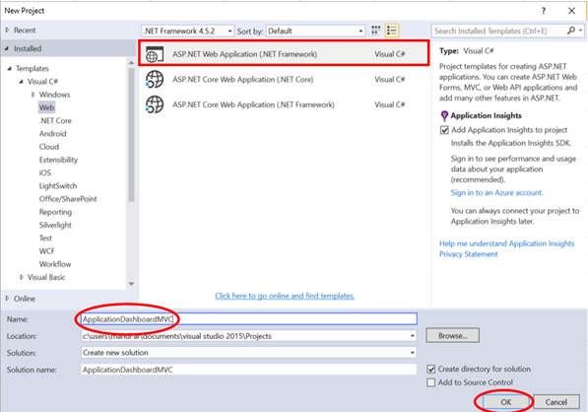
Task: Select the Reporting template category
Action: pyautogui.click(x=55, y=212)
